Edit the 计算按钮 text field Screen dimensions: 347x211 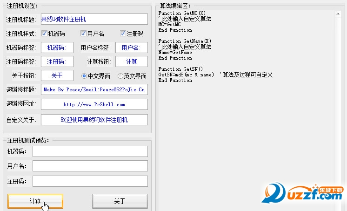click(132, 61)
